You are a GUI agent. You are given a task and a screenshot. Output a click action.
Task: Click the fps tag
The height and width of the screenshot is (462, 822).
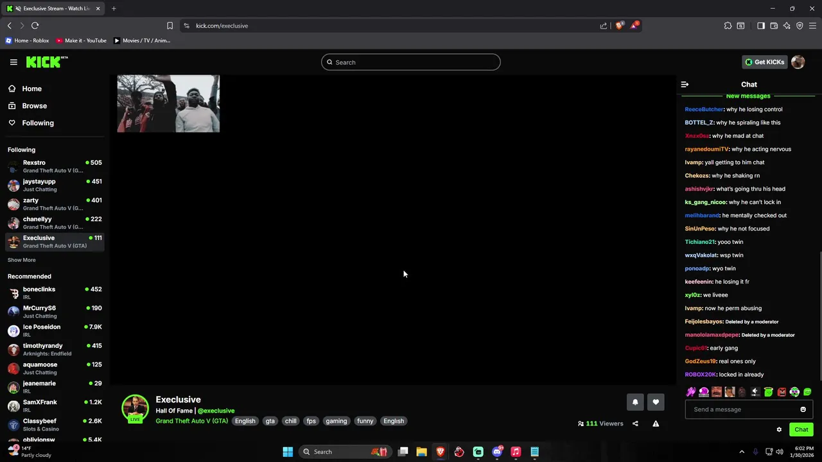pyautogui.click(x=311, y=421)
